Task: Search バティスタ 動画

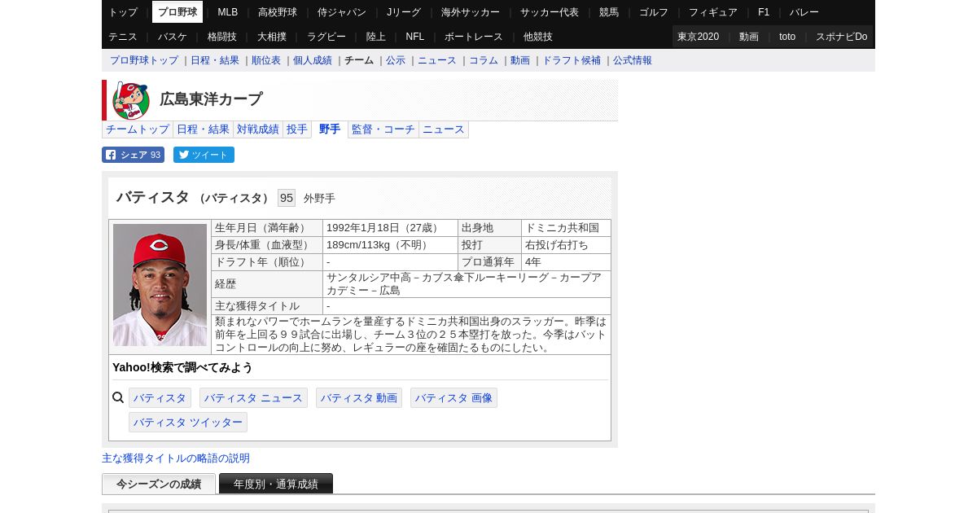Action: tap(359, 398)
